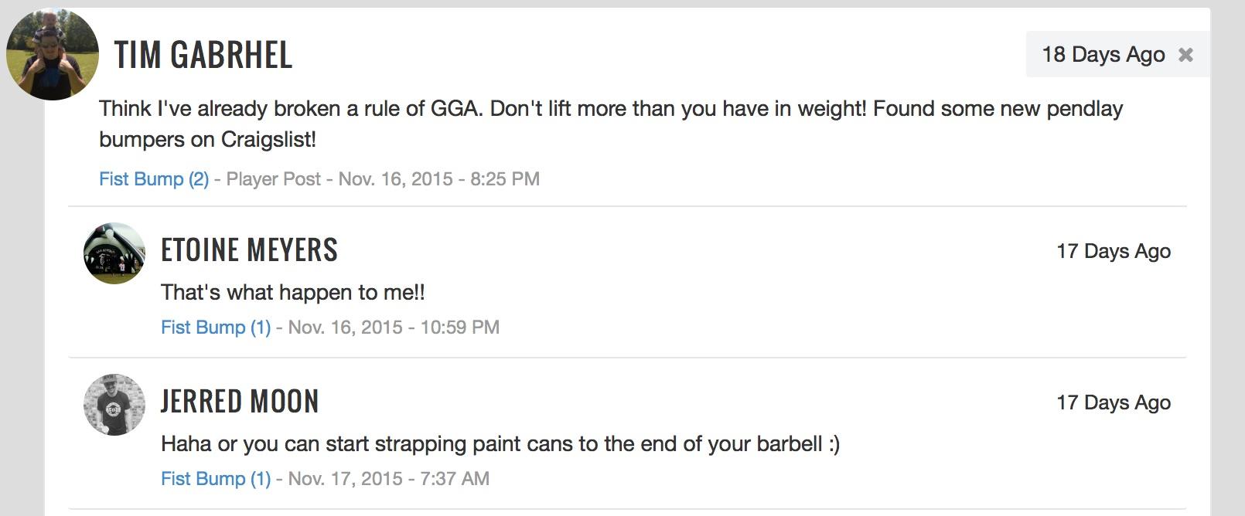Click the 18 Days Ago badge
The width and height of the screenshot is (1245, 516).
[x=1103, y=55]
